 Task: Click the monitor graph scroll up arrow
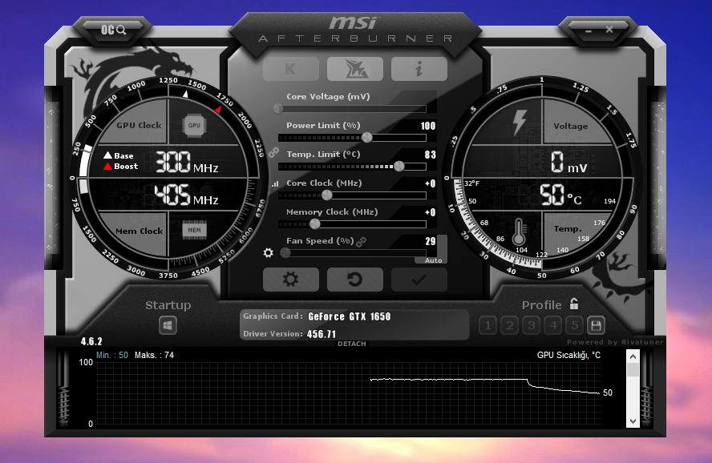pyautogui.click(x=633, y=356)
